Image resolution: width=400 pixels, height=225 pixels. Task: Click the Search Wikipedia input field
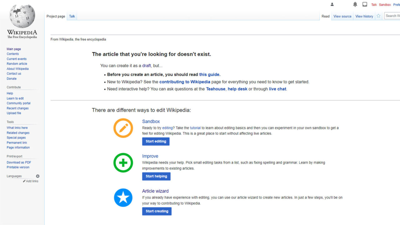(392, 15)
